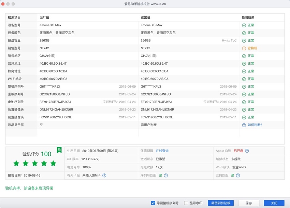
Task: Click the 已激活 activation status value
Action: [161, 159]
